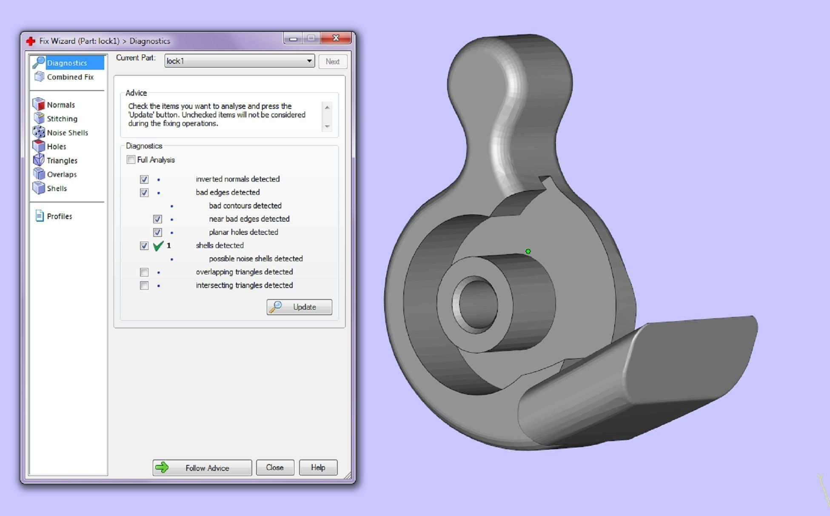The image size is (830, 516).
Task: Enable the Full Analysis checkbox
Action: [x=131, y=160]
